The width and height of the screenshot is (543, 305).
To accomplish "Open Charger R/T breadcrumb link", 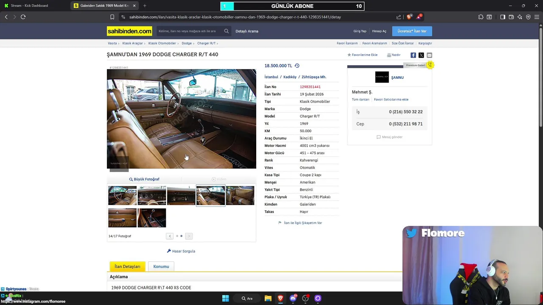I will pyautogui.click(x=206, y=43).
